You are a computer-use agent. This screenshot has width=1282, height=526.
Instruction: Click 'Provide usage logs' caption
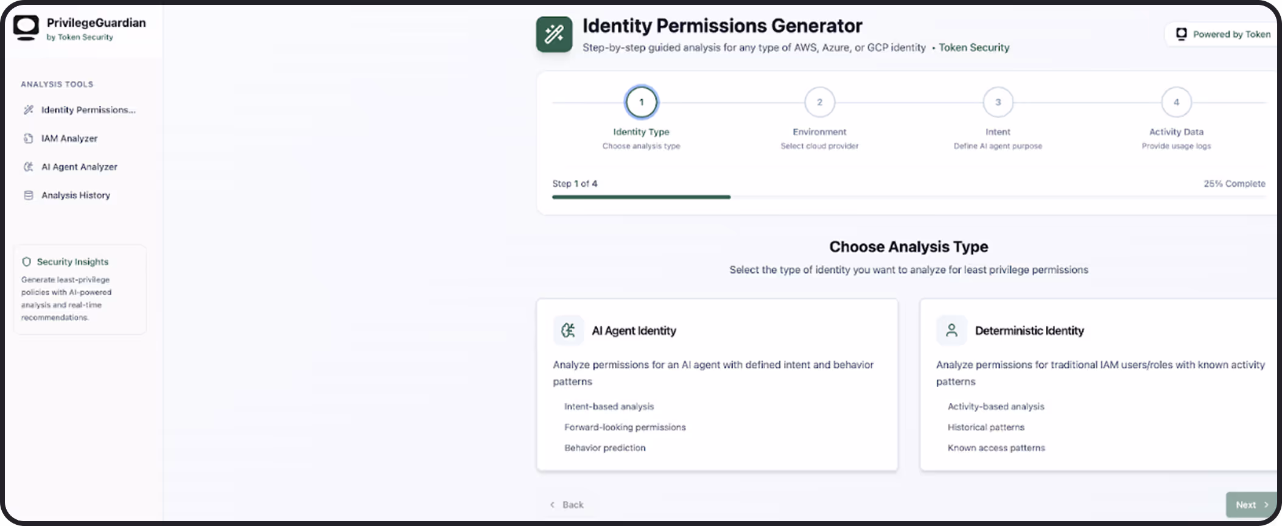[x=1176, y=146]
